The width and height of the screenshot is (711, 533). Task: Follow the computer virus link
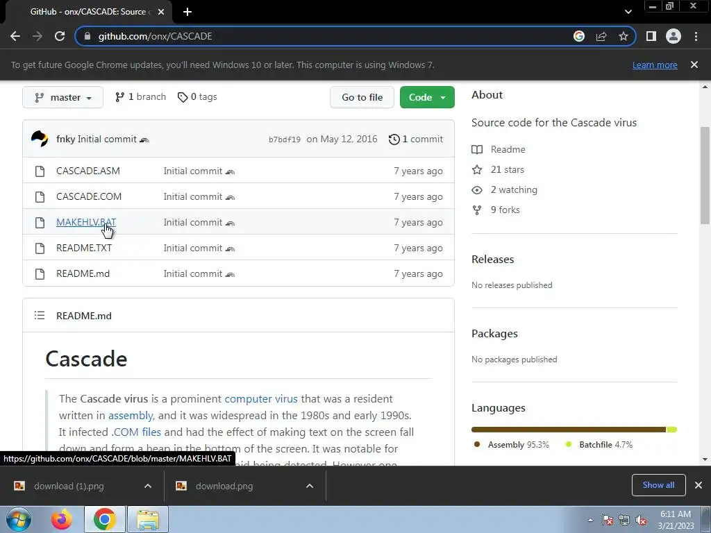pos(261,399)
